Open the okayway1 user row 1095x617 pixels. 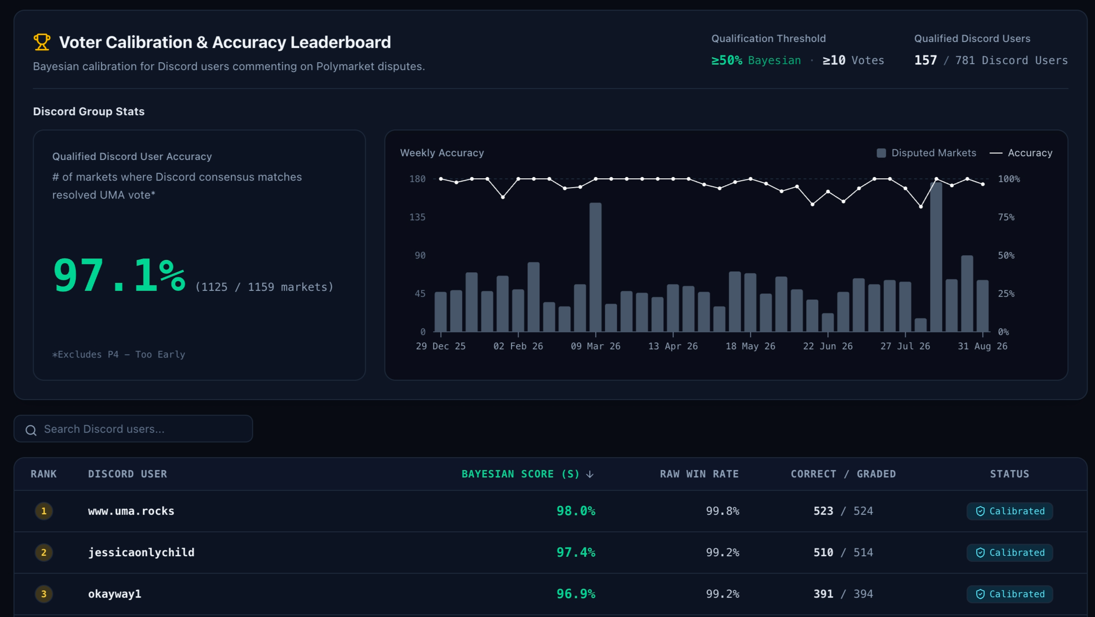point(550,594)
